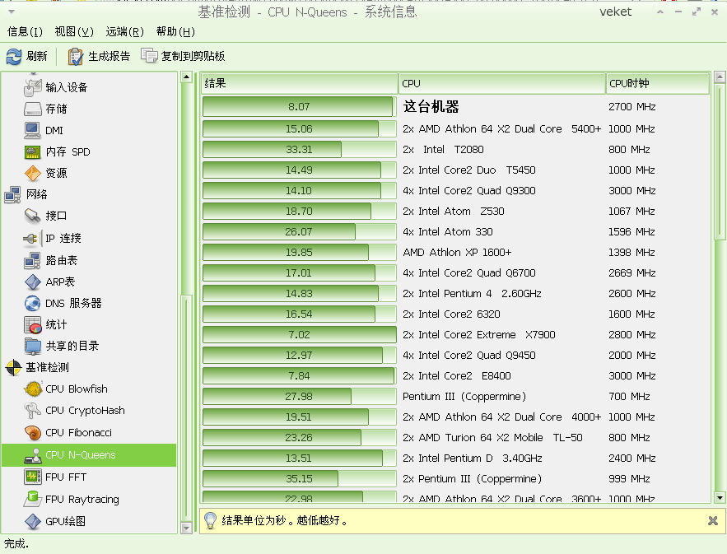Open the Memory SPD (内存 SPD) icon
Image resolution: width=727 pixels, height=554 pixels.
click(x=32, y=151)
